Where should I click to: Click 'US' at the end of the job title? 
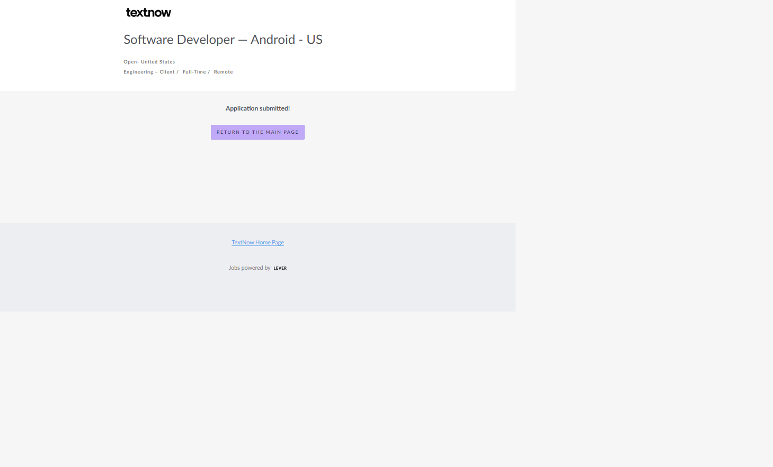pyautogui.click(x=314, y=40)
